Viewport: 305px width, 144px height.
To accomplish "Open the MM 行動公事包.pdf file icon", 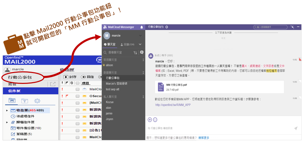I will coord(161,87).
